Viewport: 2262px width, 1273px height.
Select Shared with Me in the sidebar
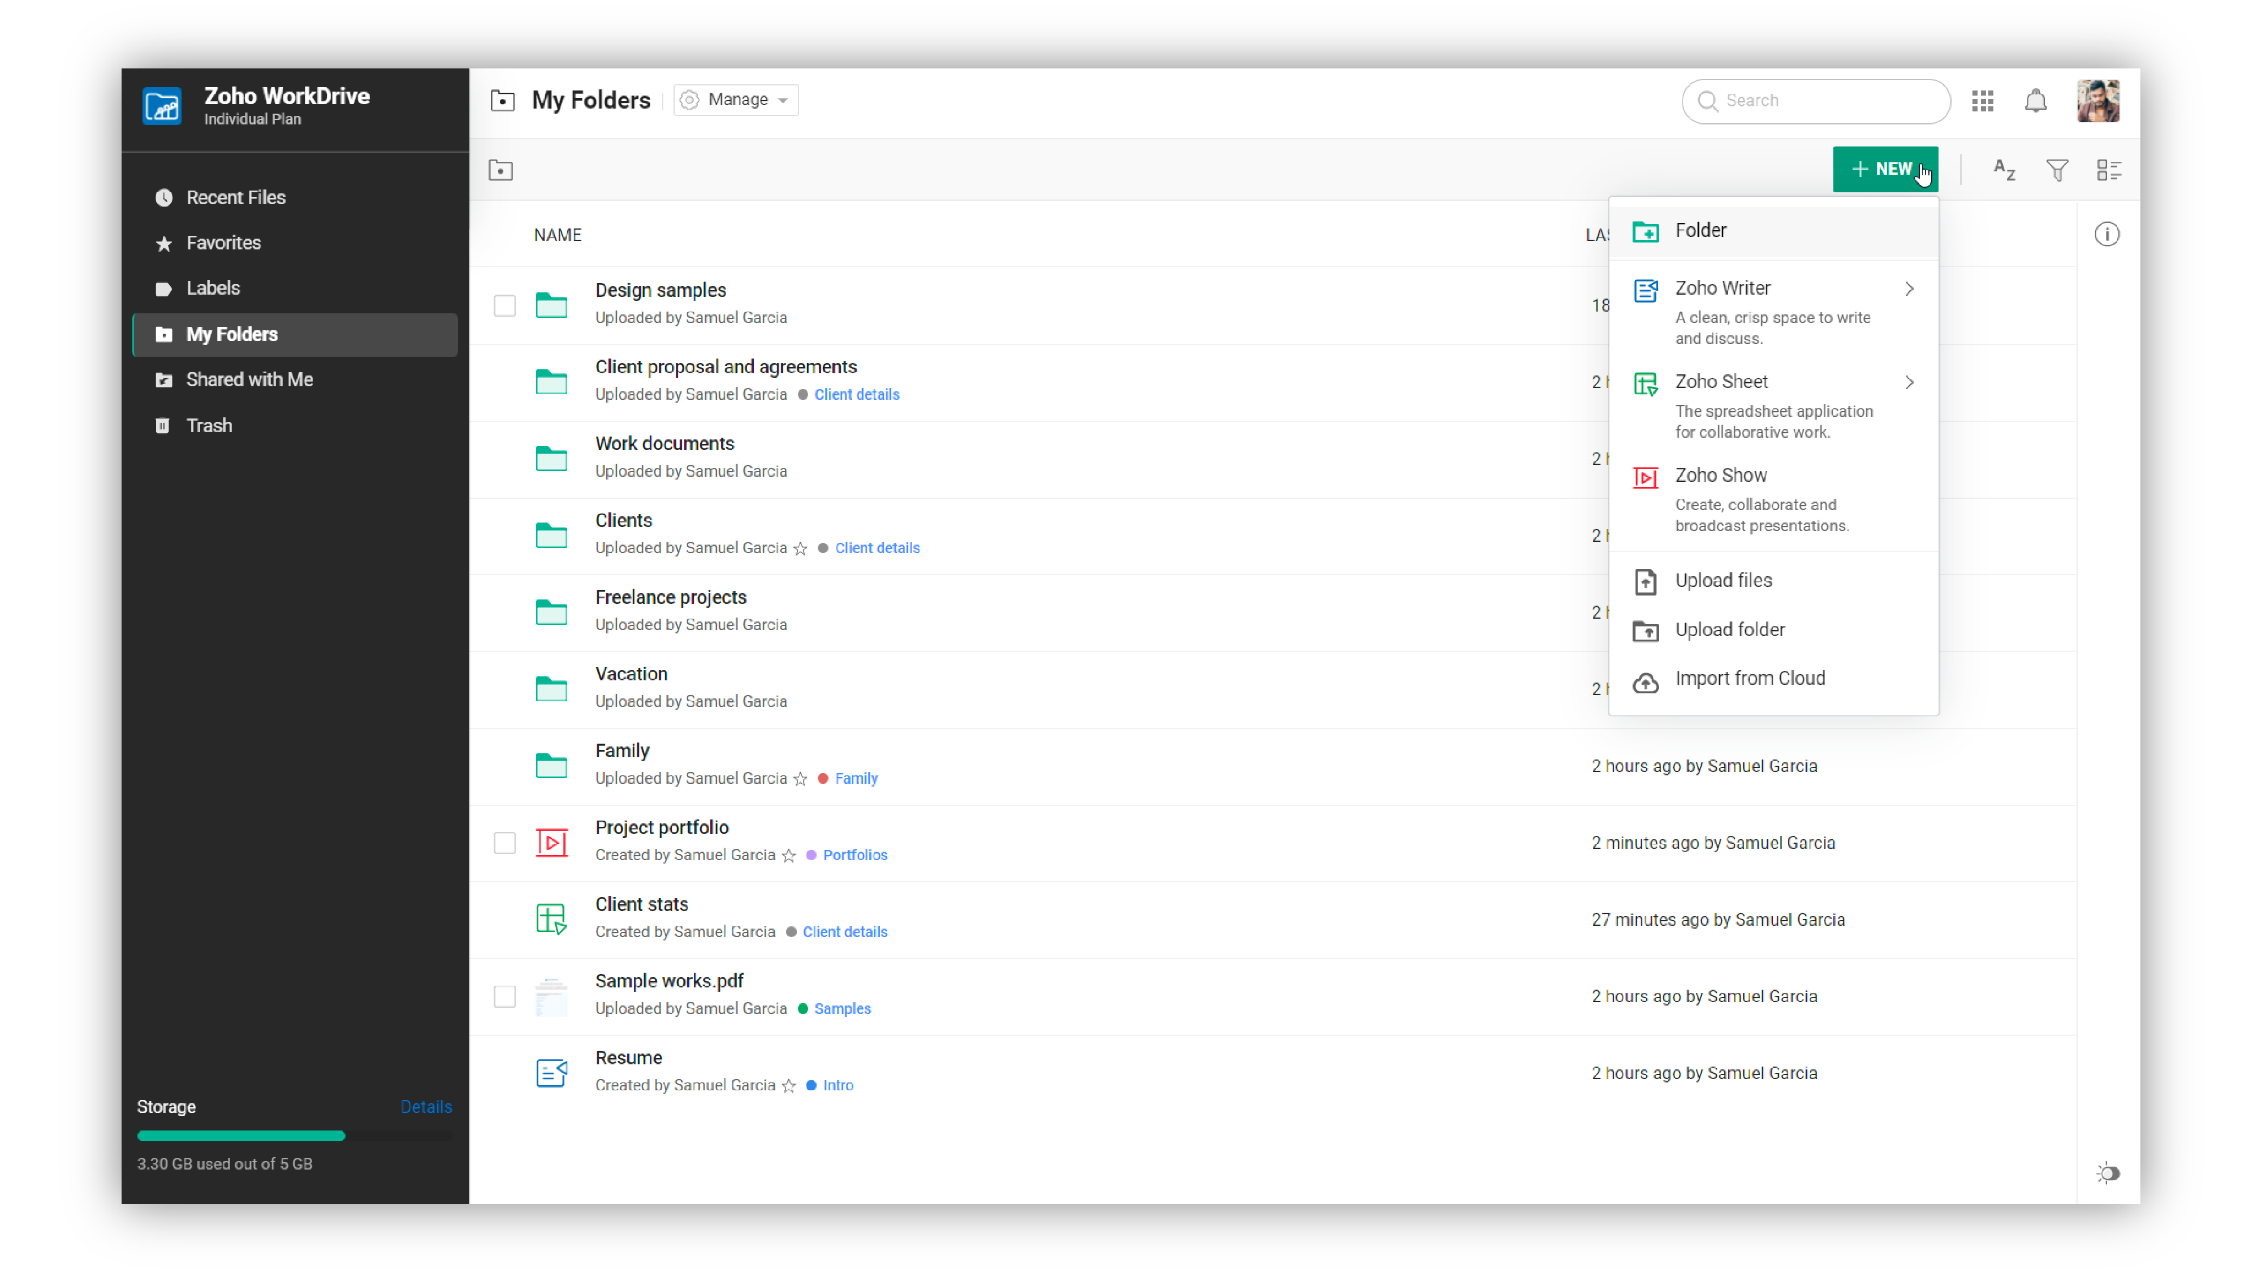click(248, 379)
